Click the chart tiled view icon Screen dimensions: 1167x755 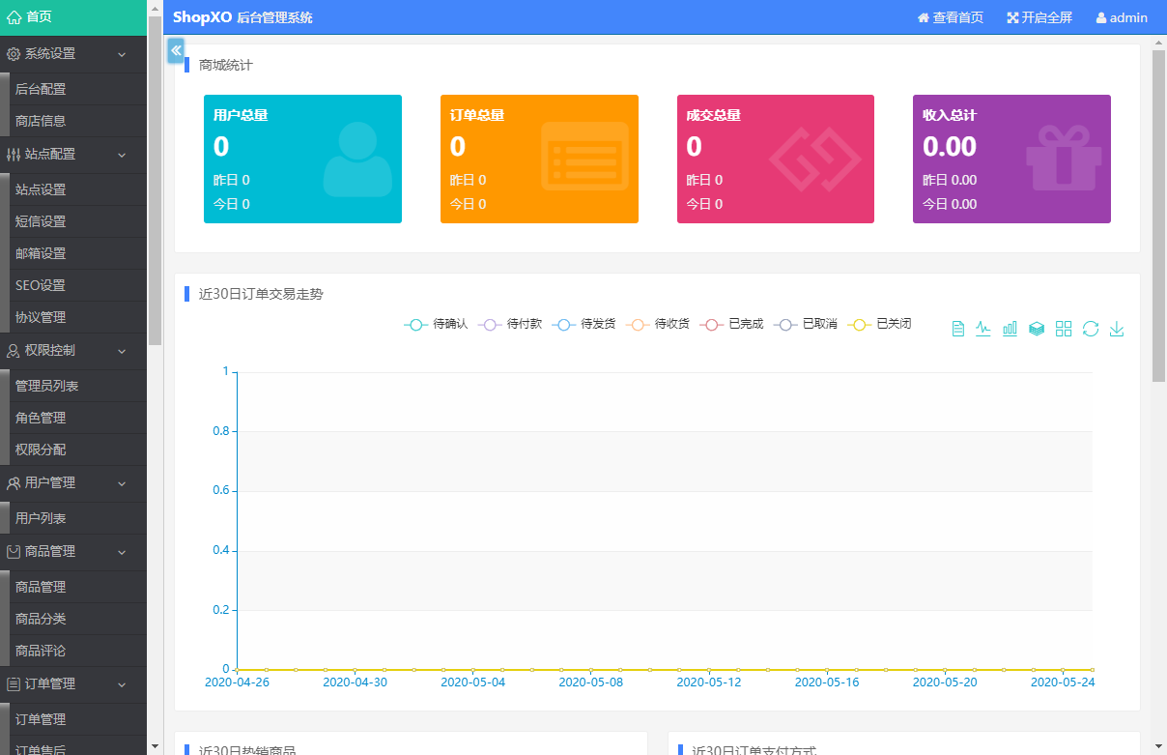click(1064, 329)
